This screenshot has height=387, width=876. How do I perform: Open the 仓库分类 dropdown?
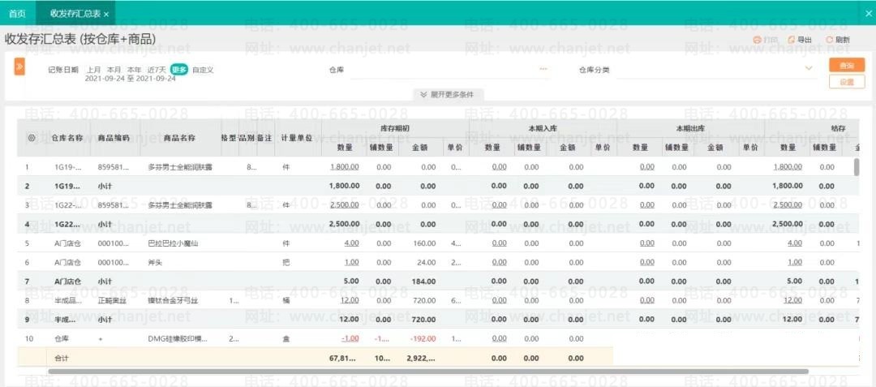click(808, 69)
